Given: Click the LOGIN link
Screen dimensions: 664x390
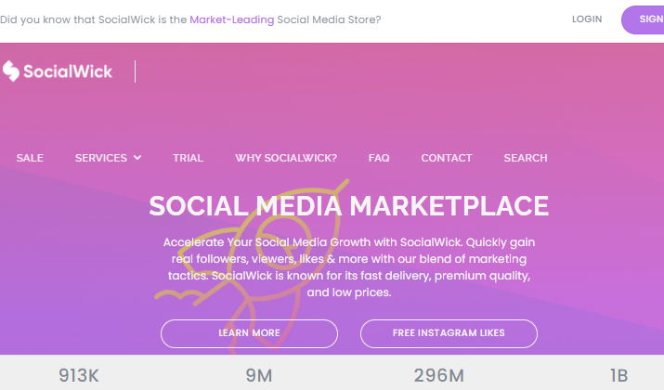Looking at the screenshot, I should pyautogui.click(x=587, y=19).
